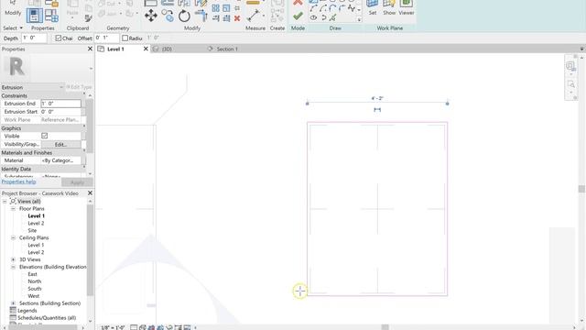Select the Partial Ellipse draw tool
Image resolution: width=586 pixels, height=330 pixels.
(x=323, y=17)
